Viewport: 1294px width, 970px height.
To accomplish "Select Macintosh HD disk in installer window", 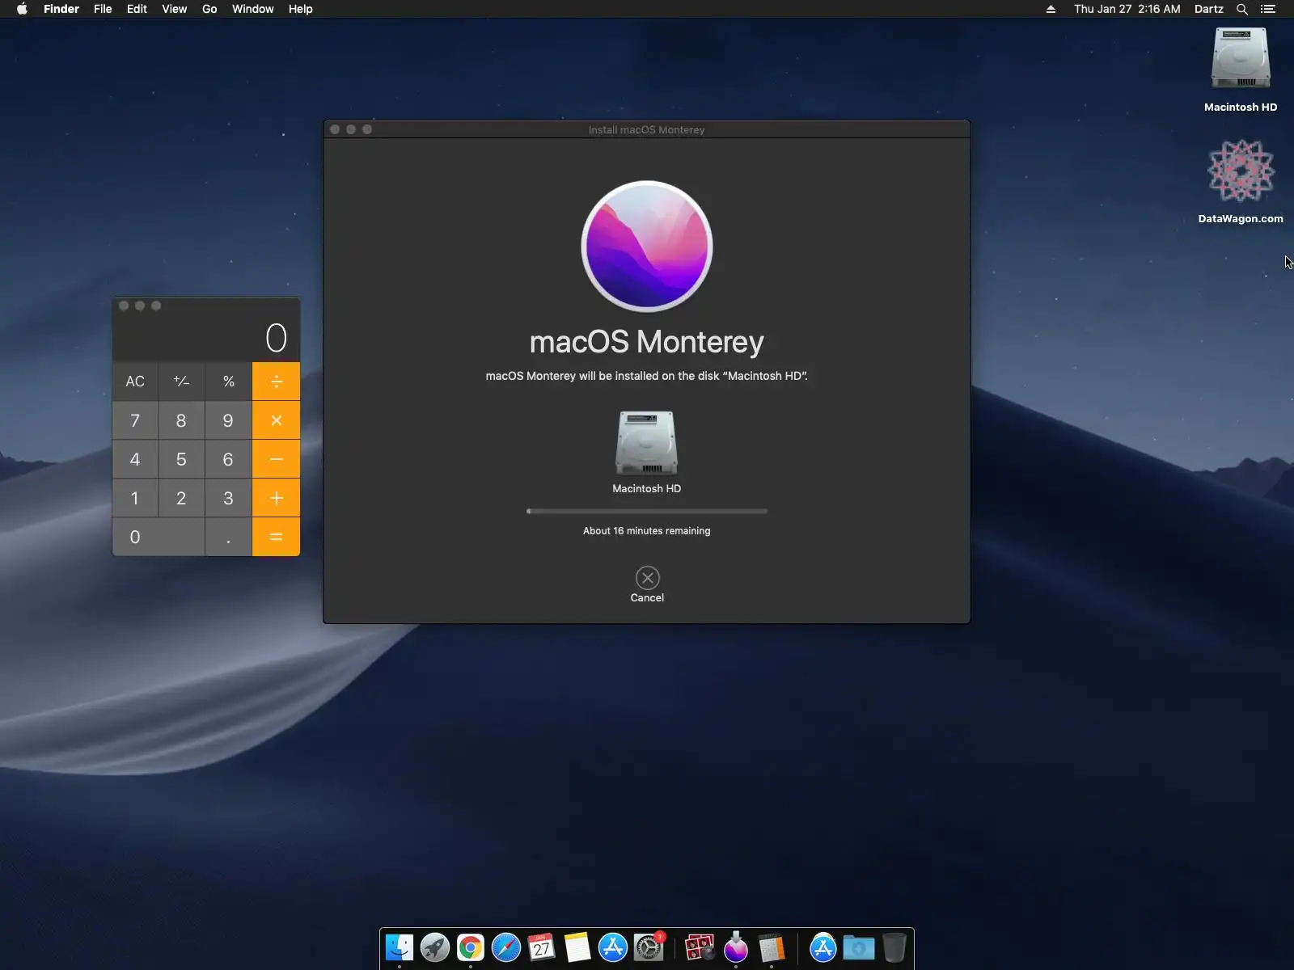I will 647,444.
